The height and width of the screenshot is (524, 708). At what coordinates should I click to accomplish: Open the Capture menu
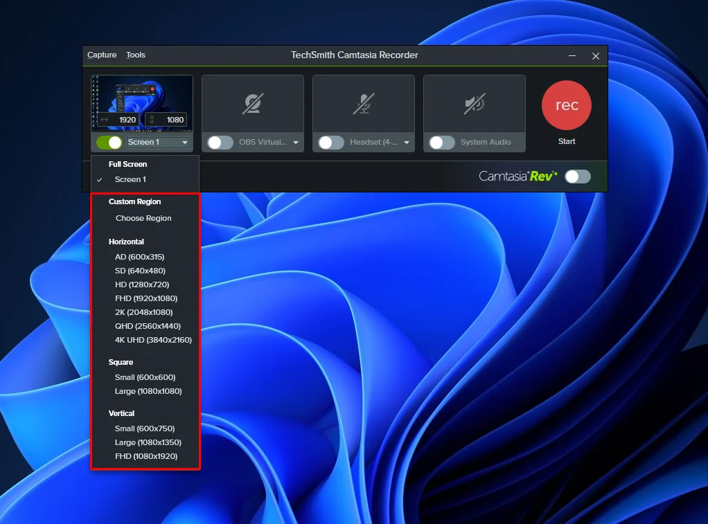[102, 55]
